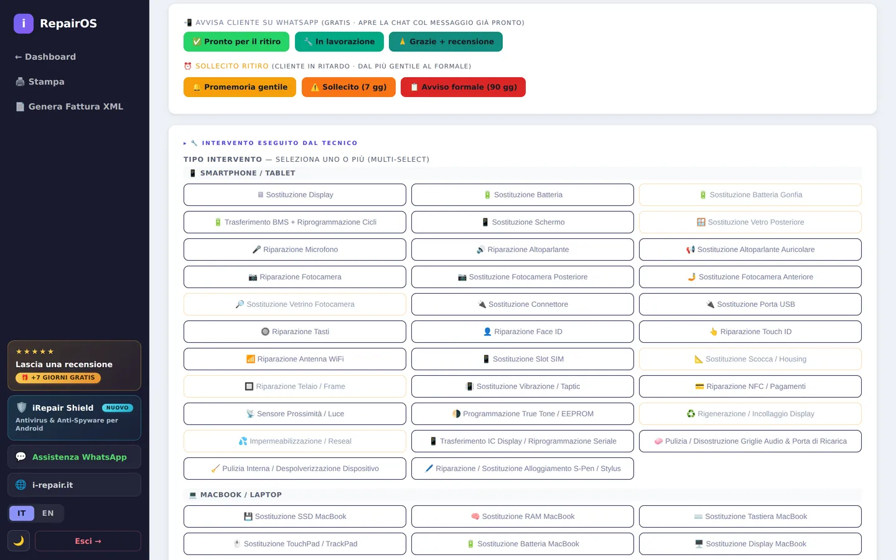Click the Esci logout button
The width and height of the screenshot is (896, 560).
88,541
